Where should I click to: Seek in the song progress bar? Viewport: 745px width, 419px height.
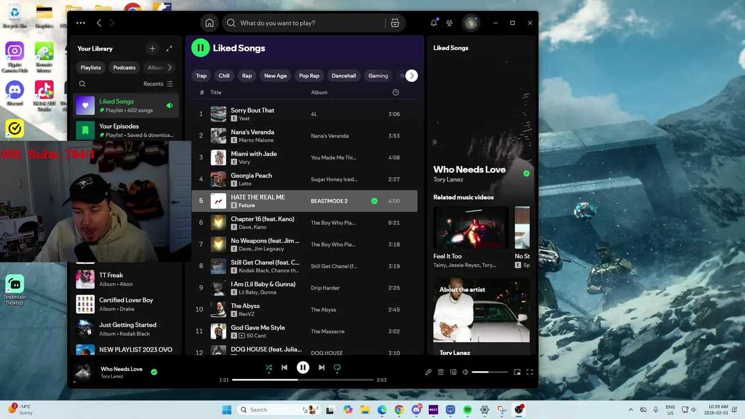point(303,380)
